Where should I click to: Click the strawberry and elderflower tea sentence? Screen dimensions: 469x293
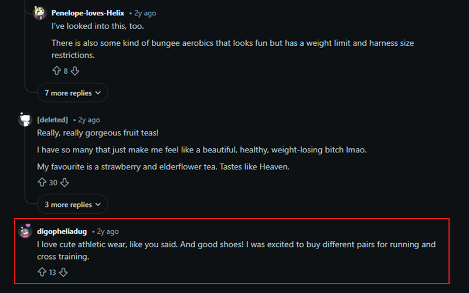point(164,166)
